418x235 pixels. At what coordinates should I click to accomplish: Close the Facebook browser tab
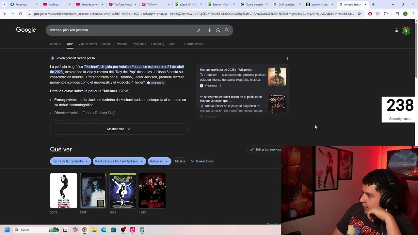(x=37, y=5)
